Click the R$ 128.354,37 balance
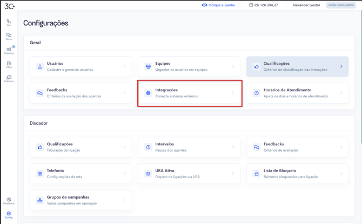This screenshot has width=362, height=224. 264,5
